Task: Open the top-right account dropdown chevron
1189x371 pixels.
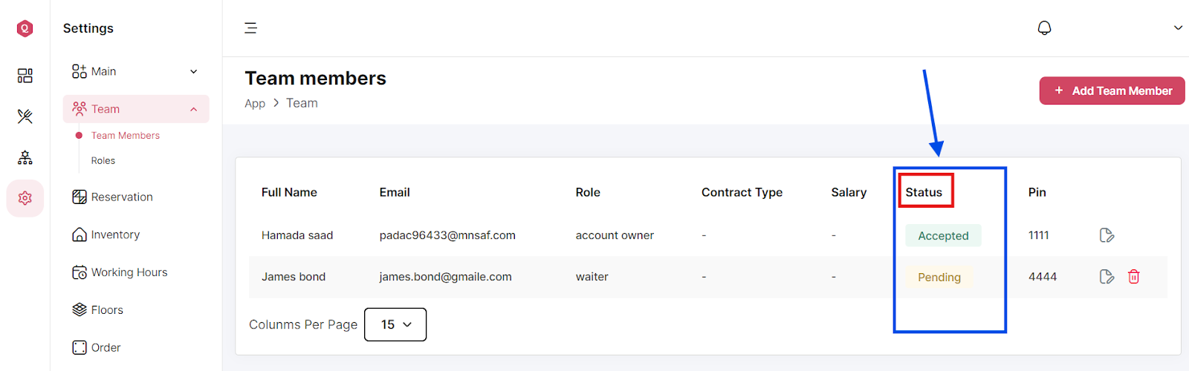Action: 1178,28
